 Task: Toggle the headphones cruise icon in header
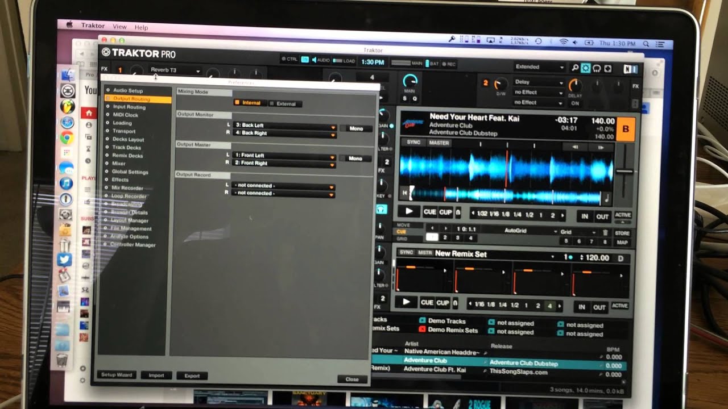click(x=597, y=69)
